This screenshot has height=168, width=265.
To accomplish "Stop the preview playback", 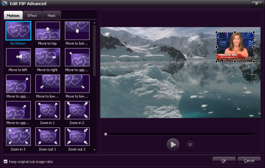I will pos(190,145).
